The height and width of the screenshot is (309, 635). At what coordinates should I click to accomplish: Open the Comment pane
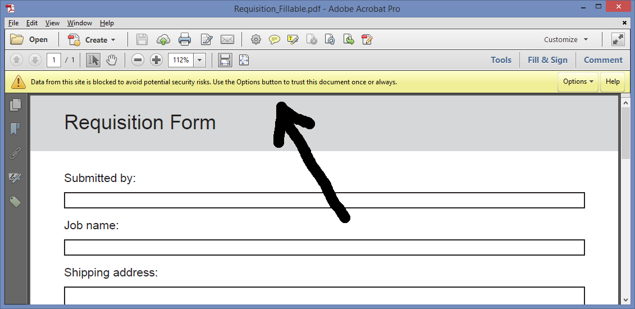point(603,60)
